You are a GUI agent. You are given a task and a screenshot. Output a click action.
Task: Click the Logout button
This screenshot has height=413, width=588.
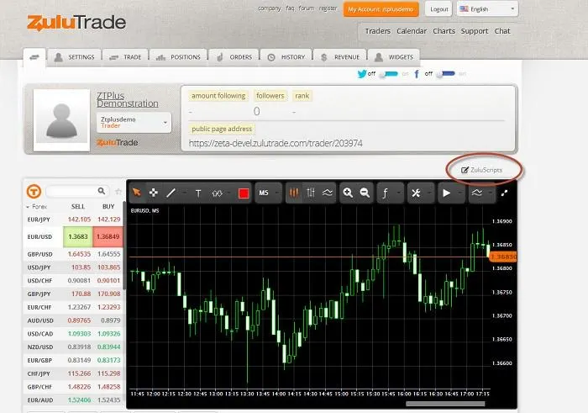coord(438,9)
